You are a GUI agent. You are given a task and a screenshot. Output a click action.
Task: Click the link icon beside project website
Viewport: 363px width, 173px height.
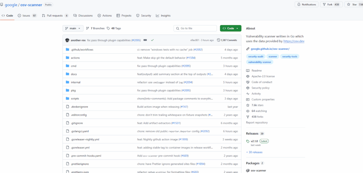tap(248, 49)
